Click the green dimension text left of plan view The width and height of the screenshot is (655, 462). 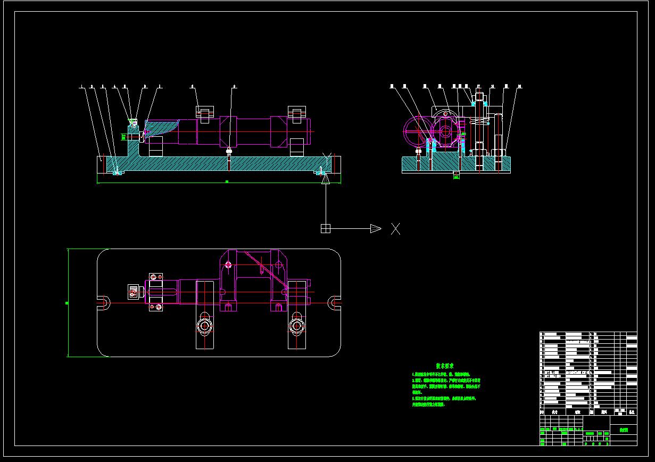point(67,303)
